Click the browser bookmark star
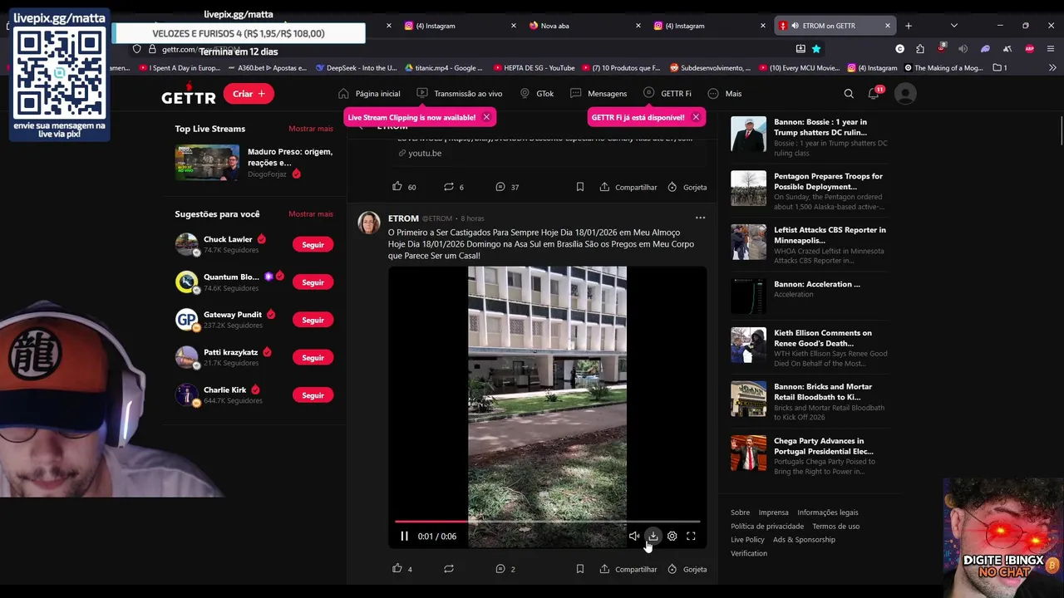This screenshot has width=1064, height=598. point(816,49)
